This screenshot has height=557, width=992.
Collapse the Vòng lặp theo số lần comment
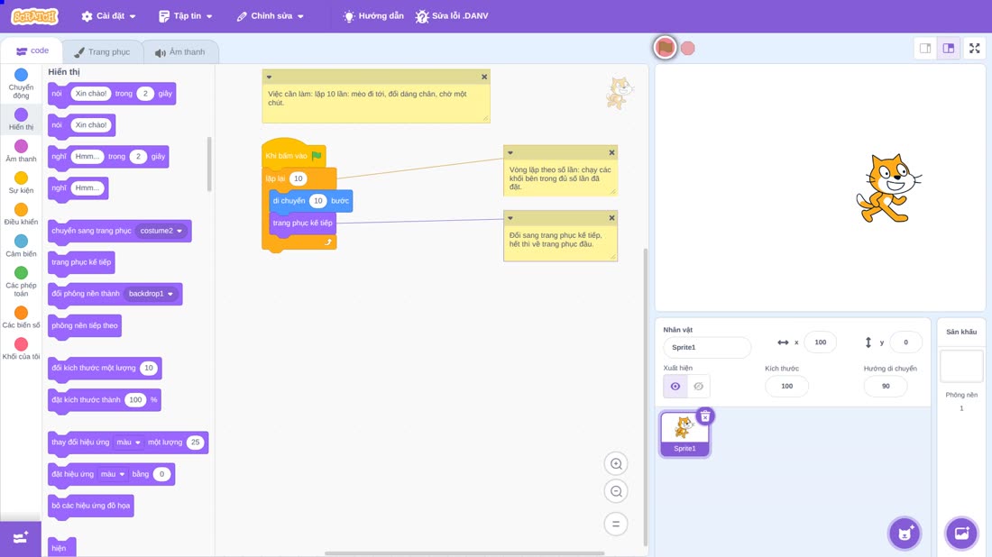(x=510, y=152)
